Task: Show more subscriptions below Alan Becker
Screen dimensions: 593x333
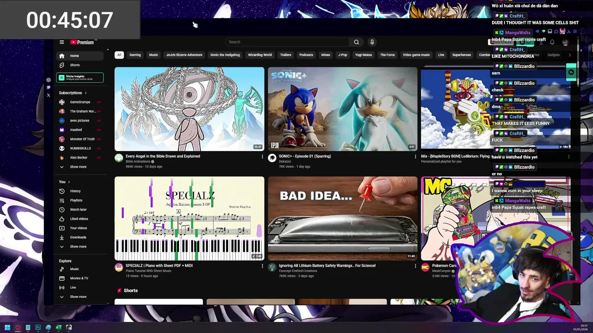Action: click(80, 167)
